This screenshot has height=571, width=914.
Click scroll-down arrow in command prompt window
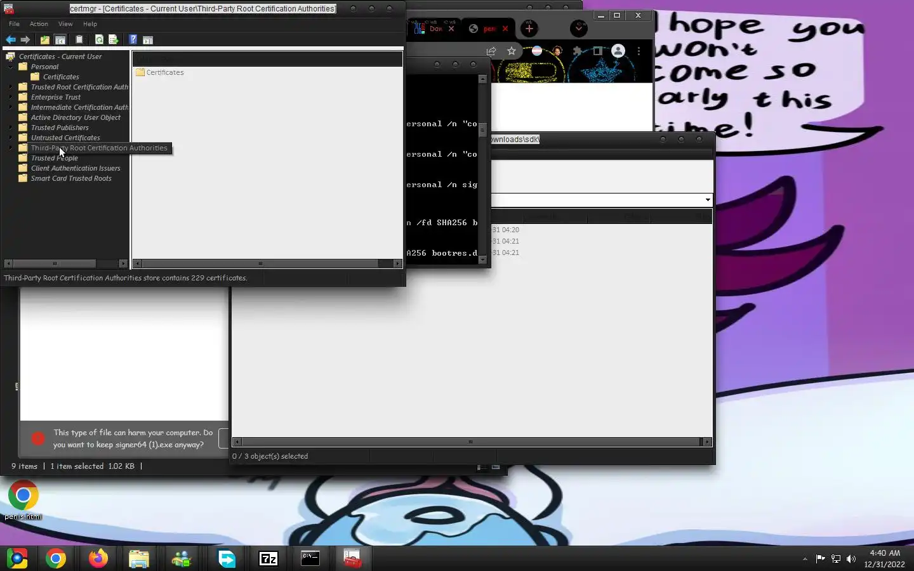click(x=482, y=259)
